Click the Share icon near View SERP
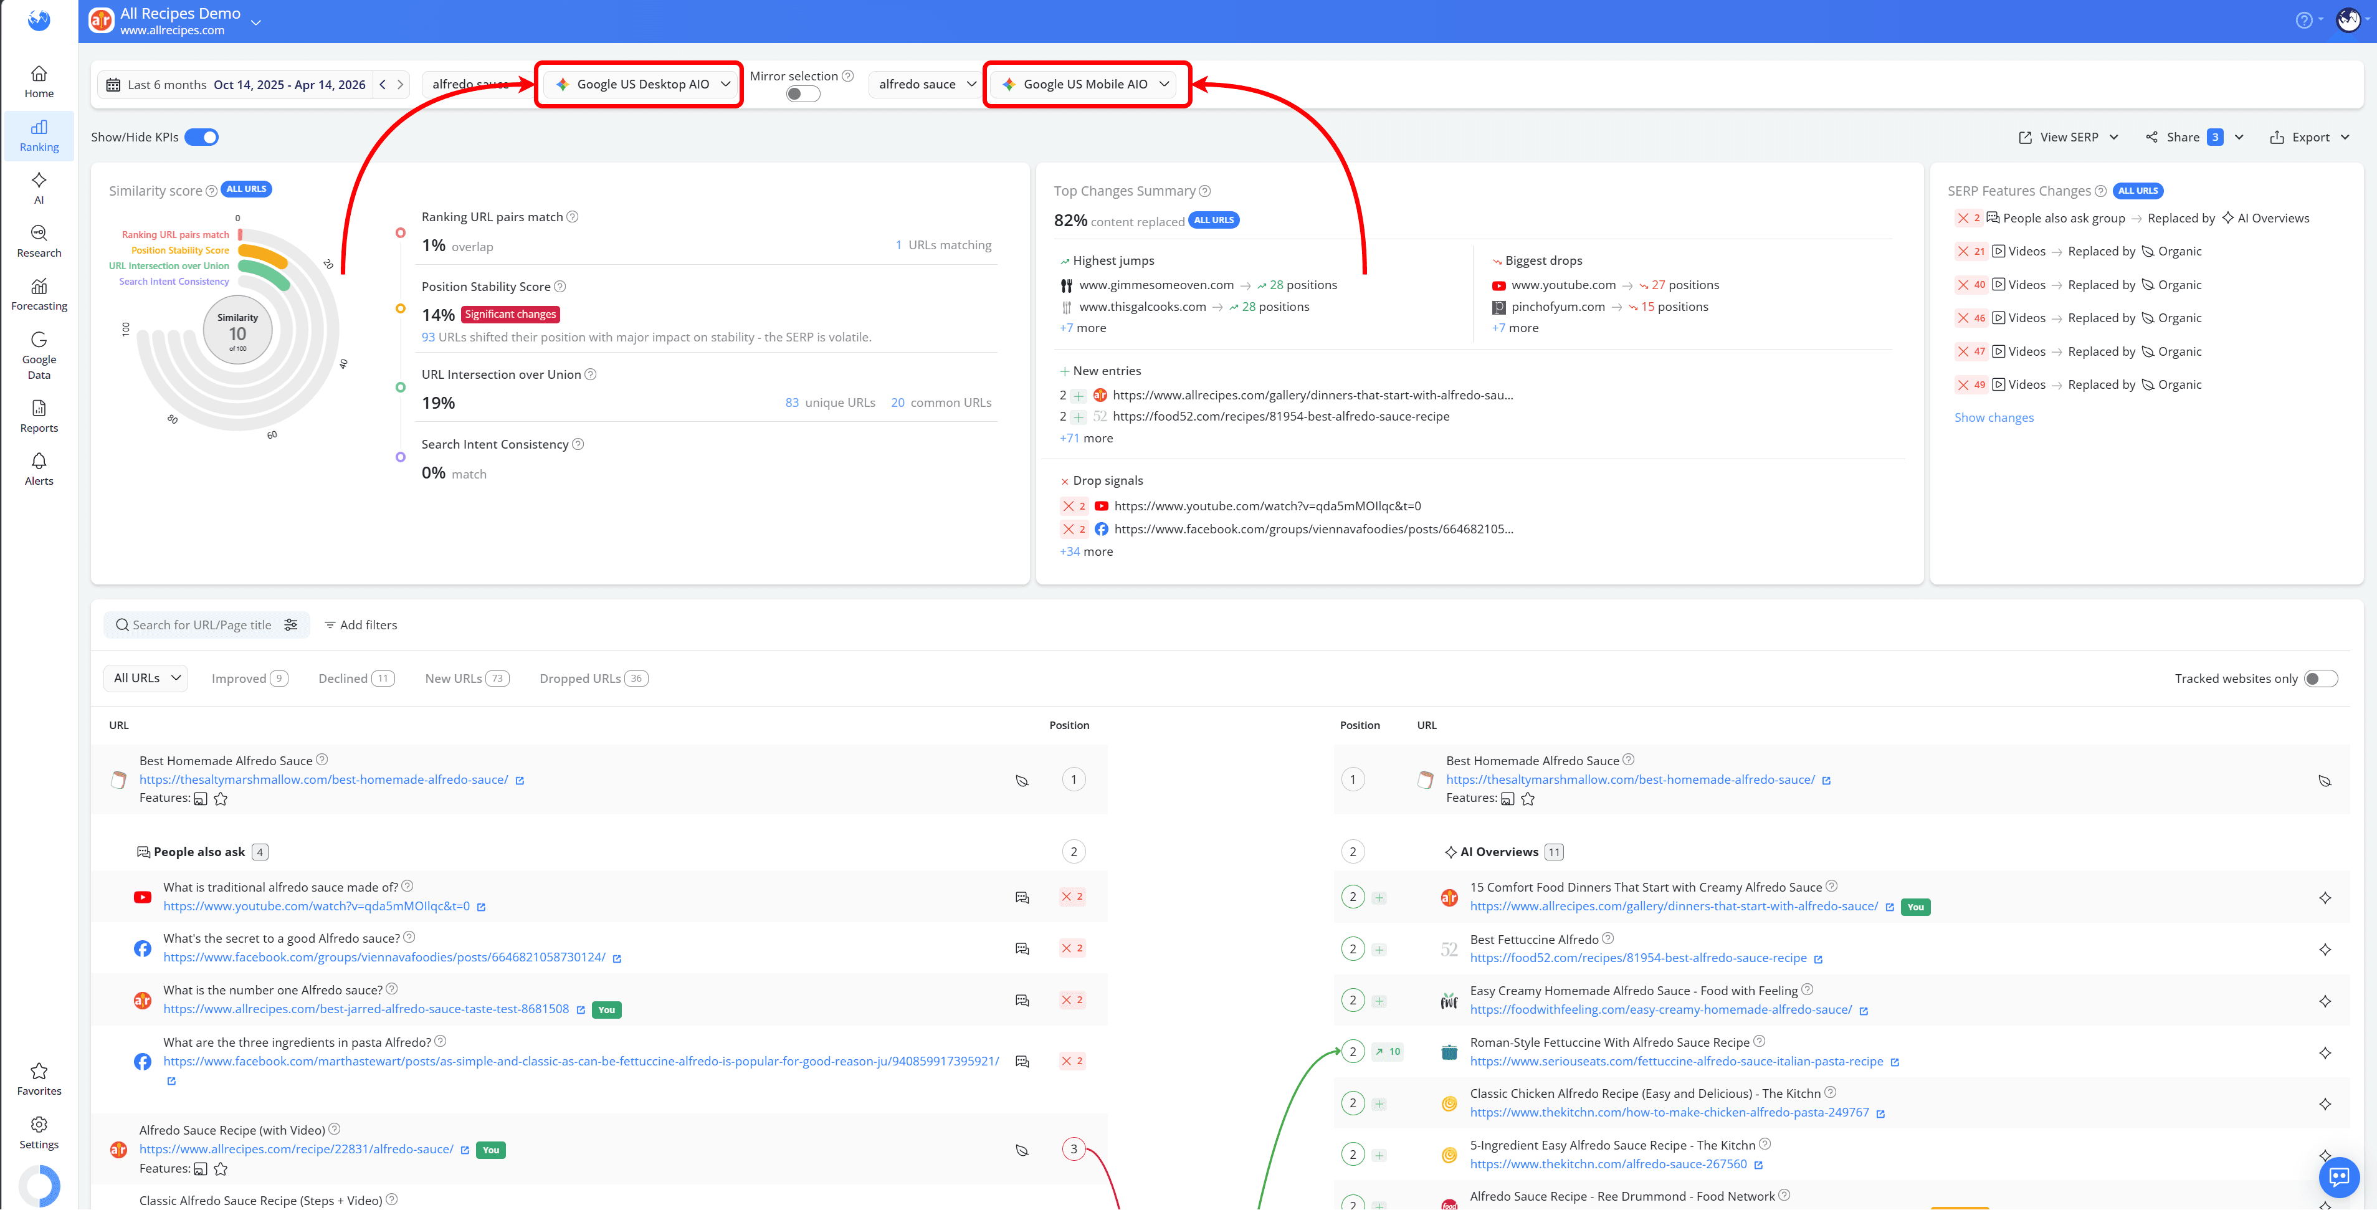The image size is (2377, 1210). click(2152, 136)
